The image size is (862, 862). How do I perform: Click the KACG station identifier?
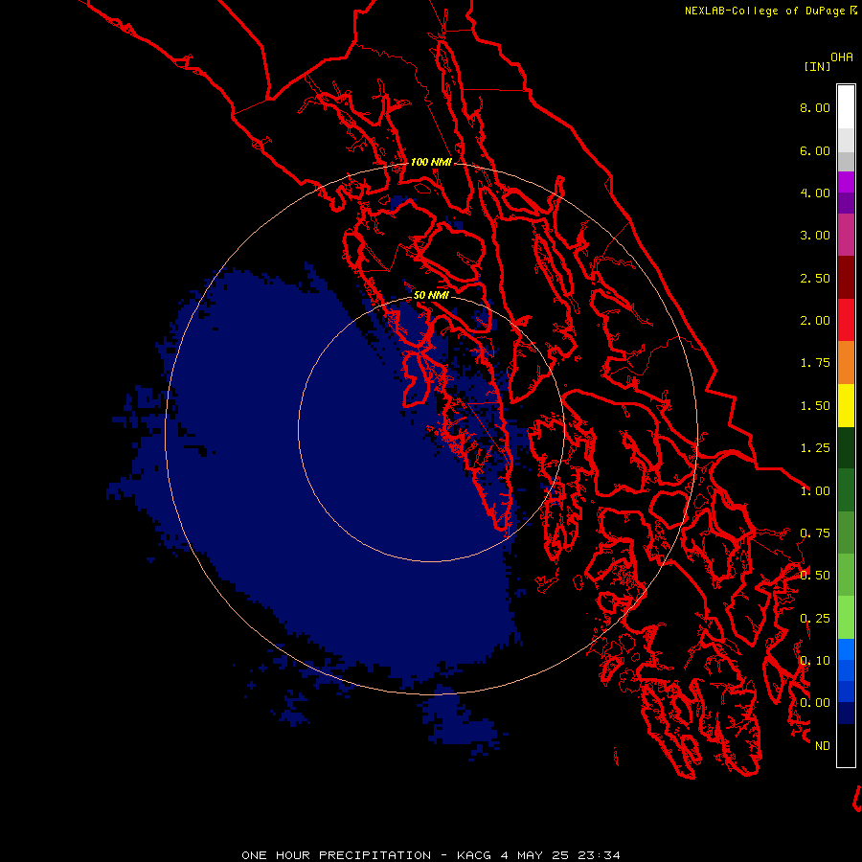(x=474, y=855)
